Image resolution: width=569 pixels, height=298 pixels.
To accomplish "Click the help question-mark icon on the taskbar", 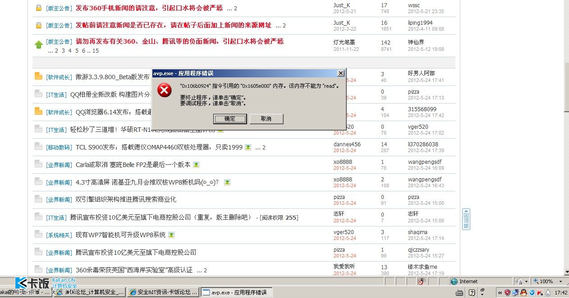I will tap(472, 293).
